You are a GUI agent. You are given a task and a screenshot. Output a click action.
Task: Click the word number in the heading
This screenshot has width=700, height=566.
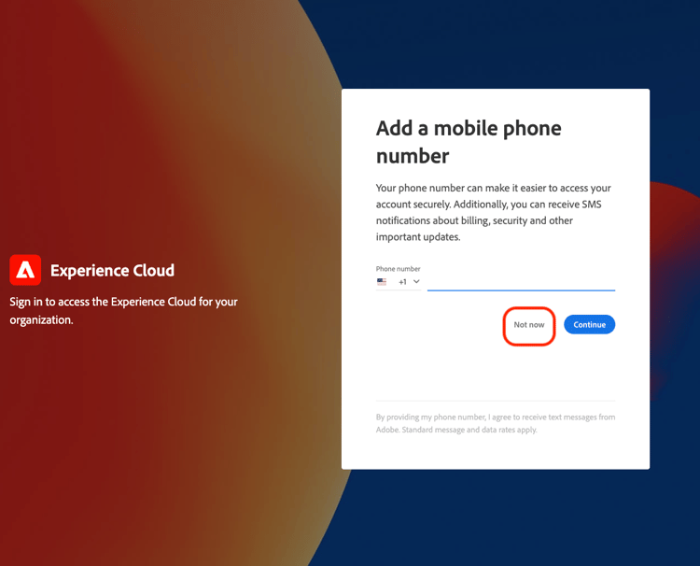tap(413, 156)
